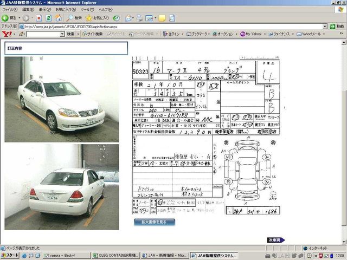Image resolution: width=347 pixels, height=260 pixels.
Task: Click the Yahoo toolbar pencil icon
Action: coord(21,34)
